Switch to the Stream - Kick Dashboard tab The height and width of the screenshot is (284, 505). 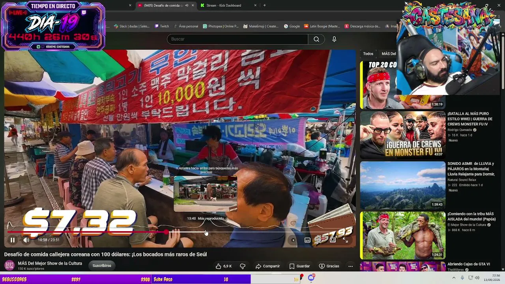coord(228,6)
